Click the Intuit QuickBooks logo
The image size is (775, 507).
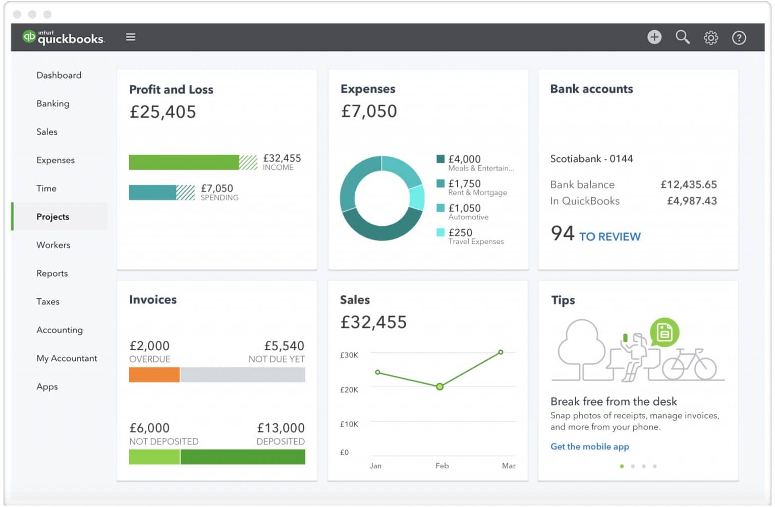point(63,37)
